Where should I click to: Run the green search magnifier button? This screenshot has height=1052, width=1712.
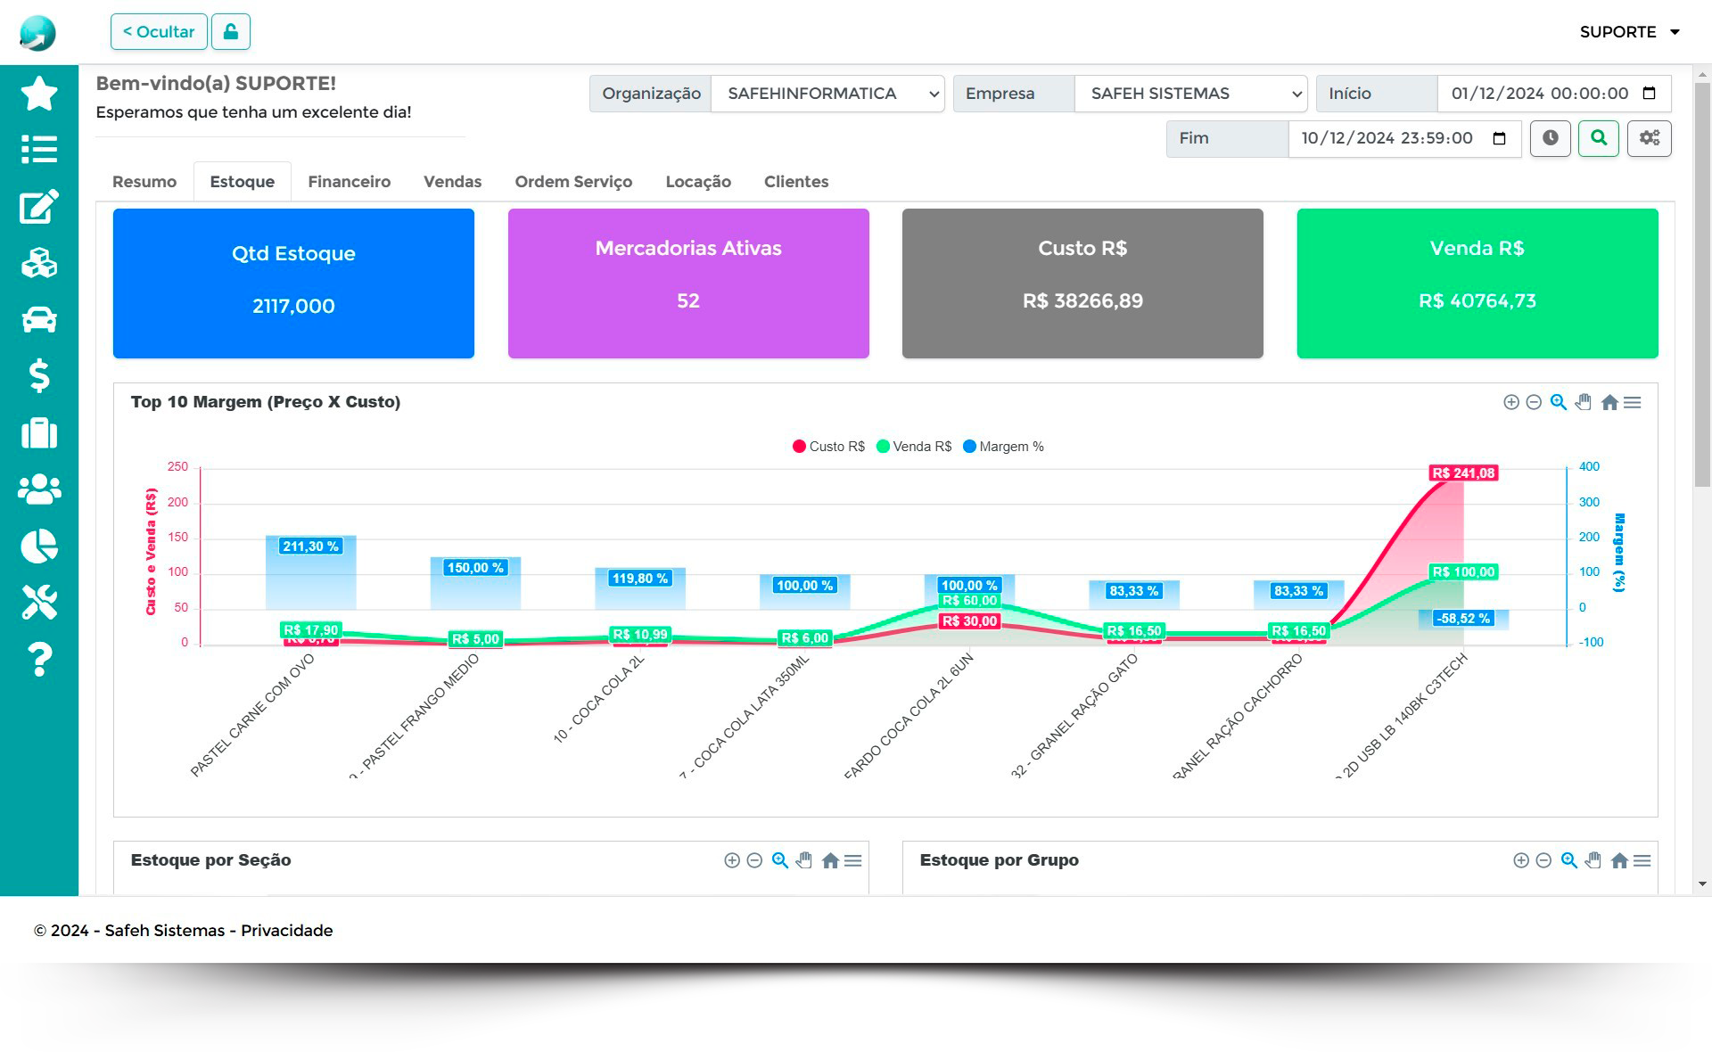tap(1599, 138)
